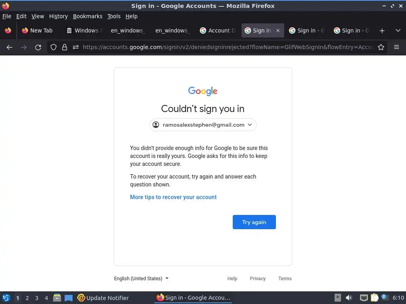Screen dimensions: 406x304
Task: Open the Privacy footer link
Action: [x=258, y=278]
